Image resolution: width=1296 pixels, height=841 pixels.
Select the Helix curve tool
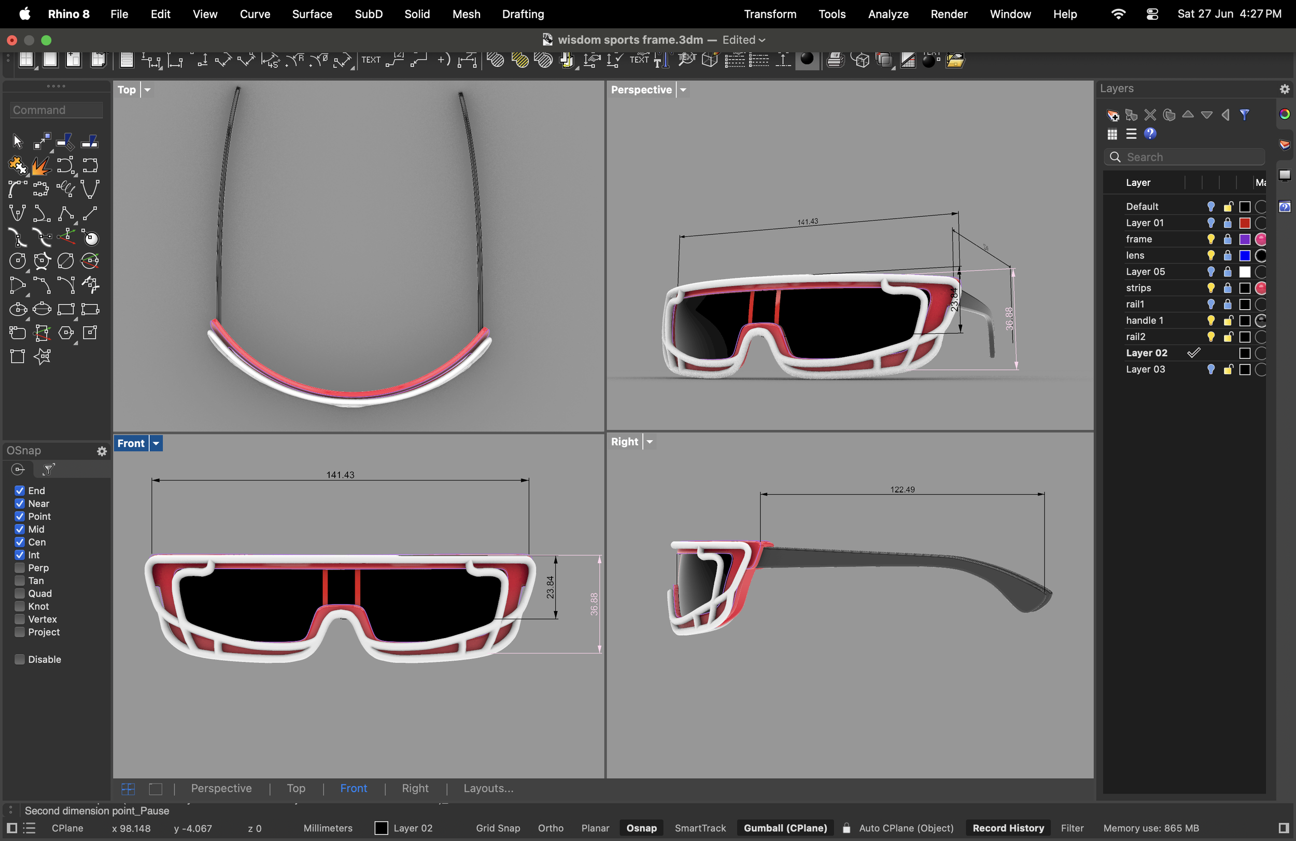pyautogui.click(x=66, y=189)
